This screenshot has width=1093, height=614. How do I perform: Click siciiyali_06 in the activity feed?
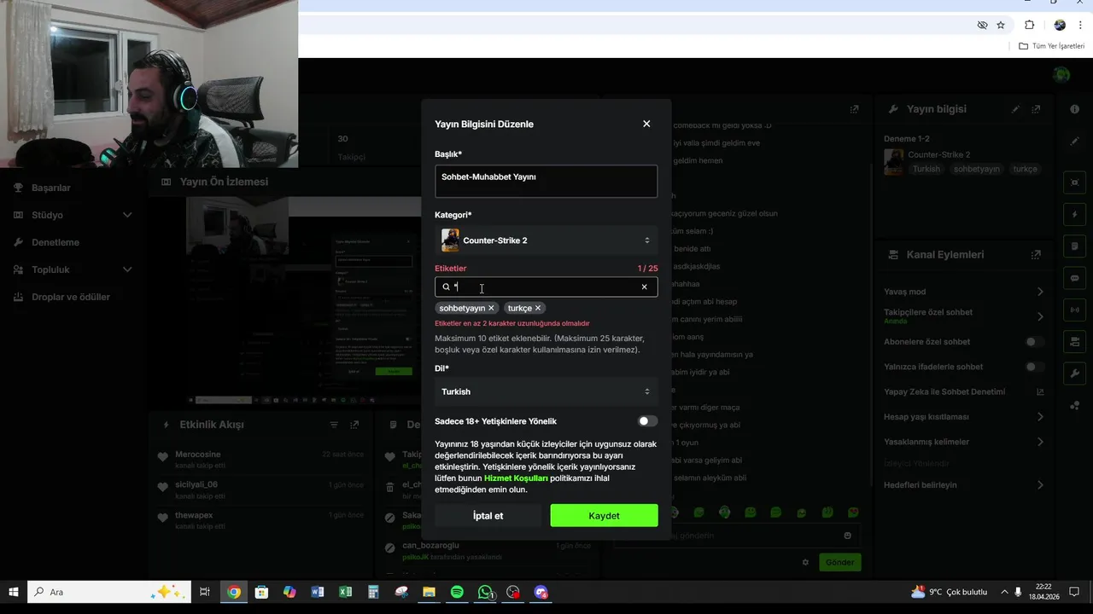(196, 484)
